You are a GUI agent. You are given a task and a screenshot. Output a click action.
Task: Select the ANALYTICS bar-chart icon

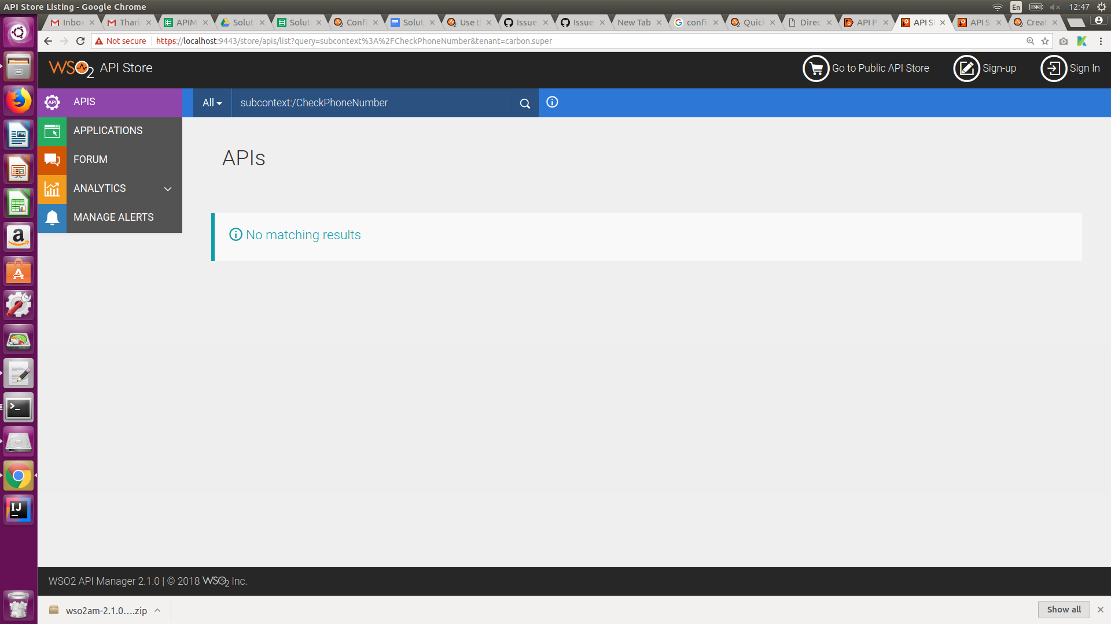[51, 189]
